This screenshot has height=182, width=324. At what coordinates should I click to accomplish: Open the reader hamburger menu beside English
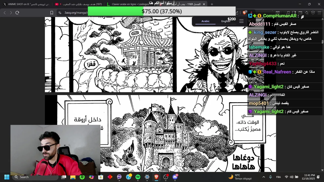click(241, 21)
